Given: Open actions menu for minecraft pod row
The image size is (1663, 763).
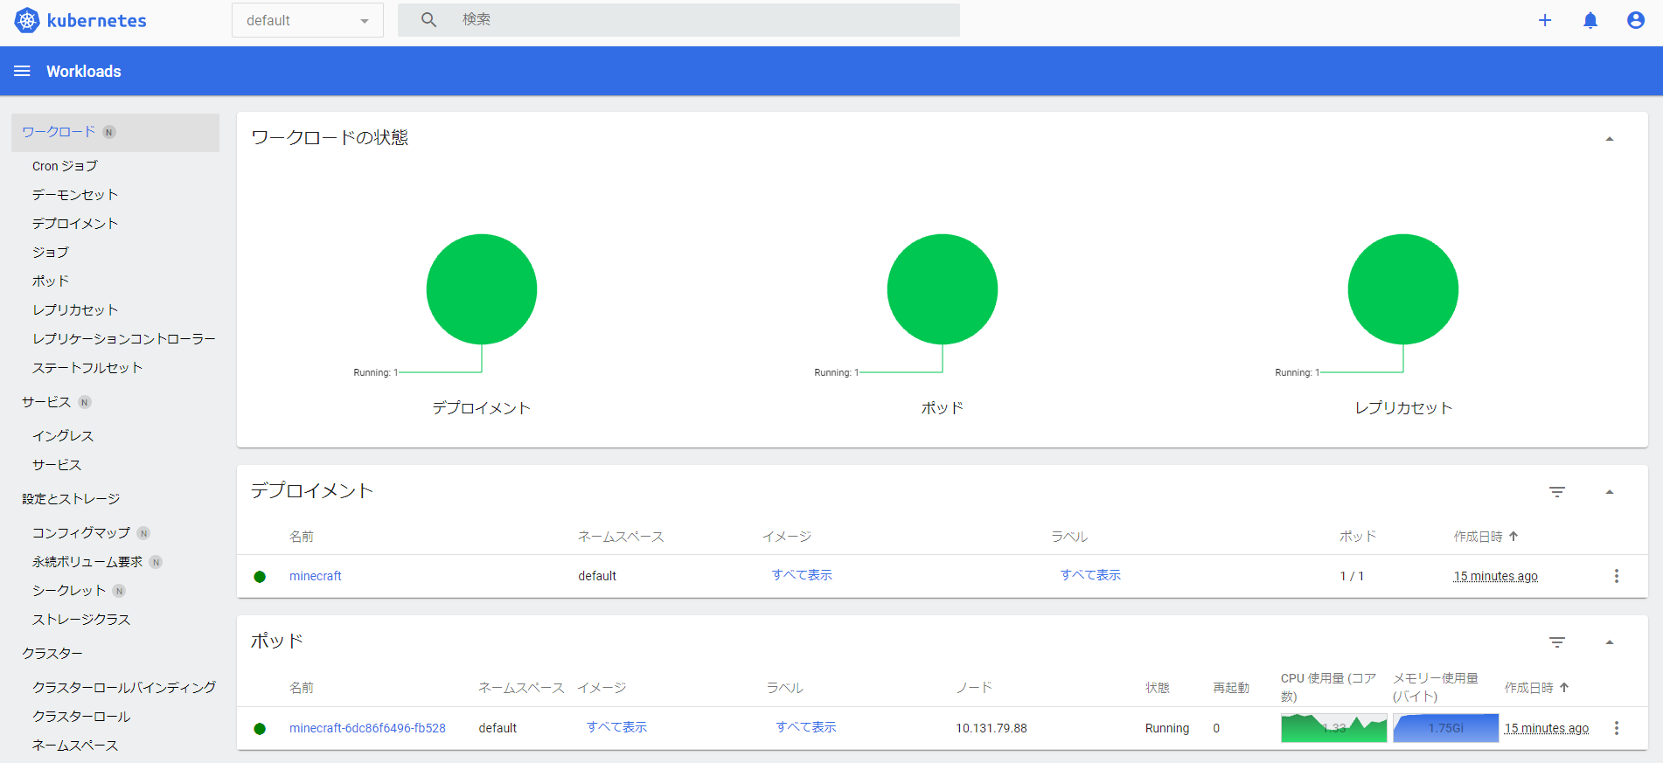Looking at the screenshot, I should [x=1616, y=728].
